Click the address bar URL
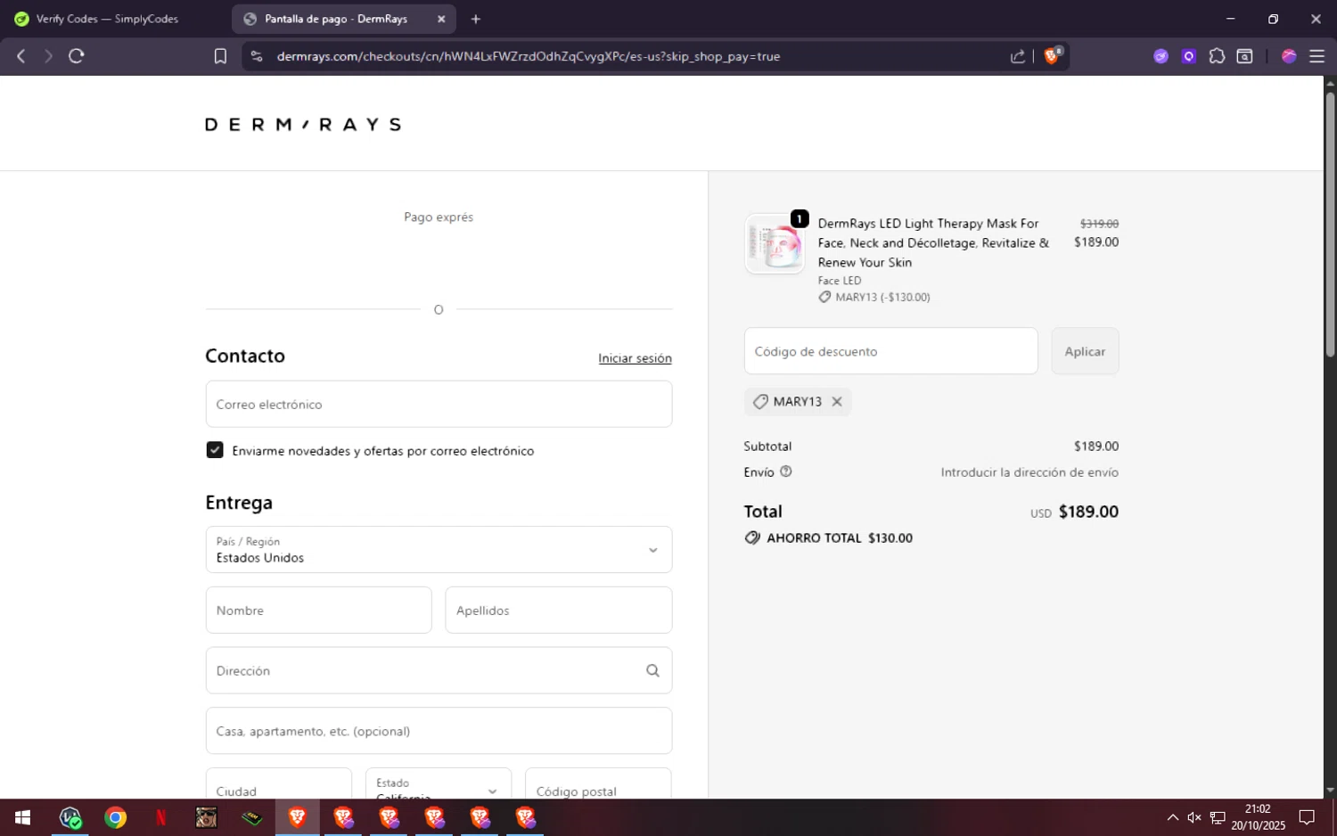Viewport: 1337px width, 836px height. [x=529, y=56]
